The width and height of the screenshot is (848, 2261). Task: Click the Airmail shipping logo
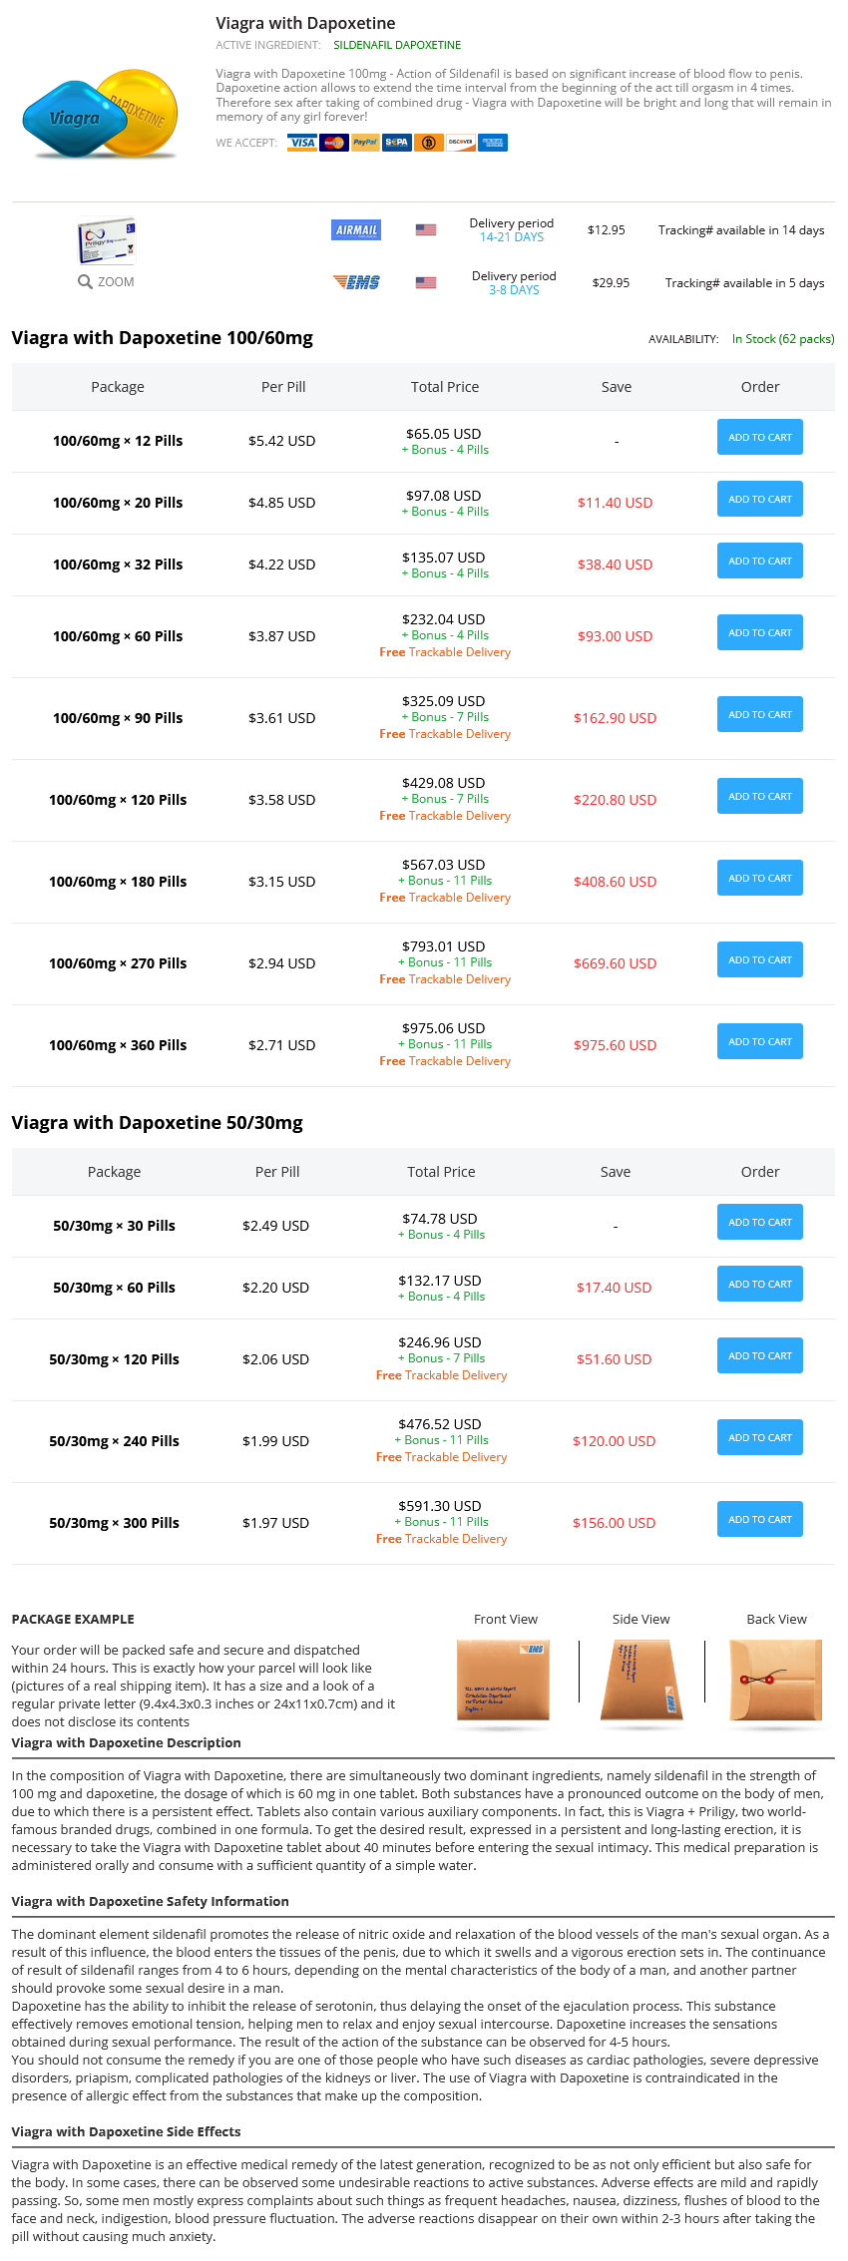pos(356,230)
